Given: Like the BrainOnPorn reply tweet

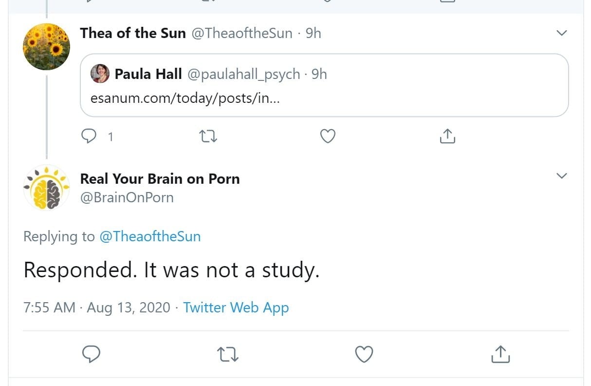Looking at the screenshot, I should [x=364, y=354].
